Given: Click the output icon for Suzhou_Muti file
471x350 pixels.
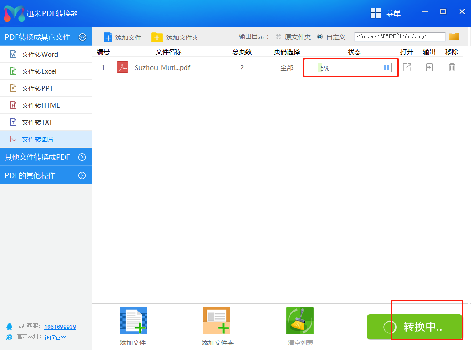Looking at the screenshot, I should 429,67.
